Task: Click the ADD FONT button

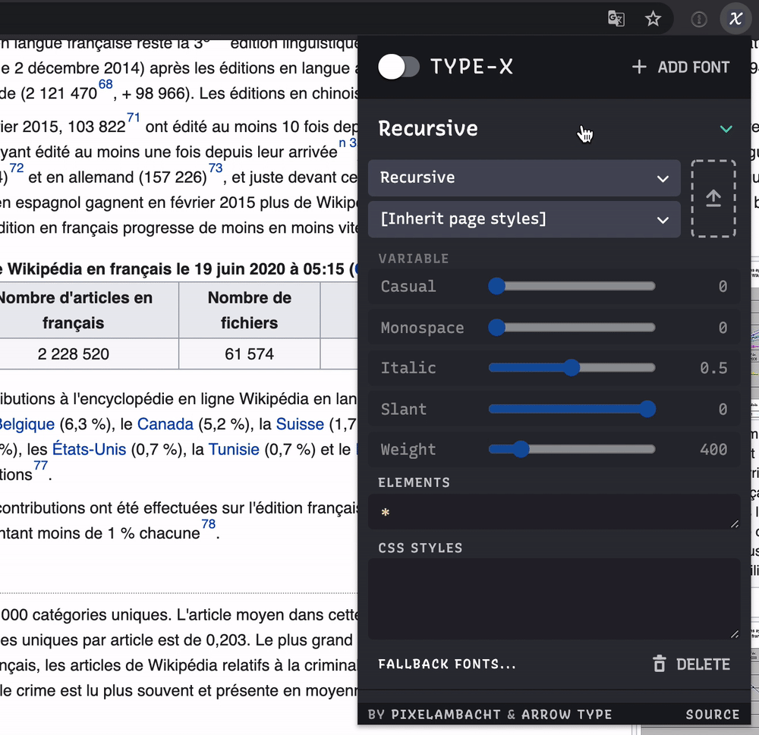Action: 681,67
